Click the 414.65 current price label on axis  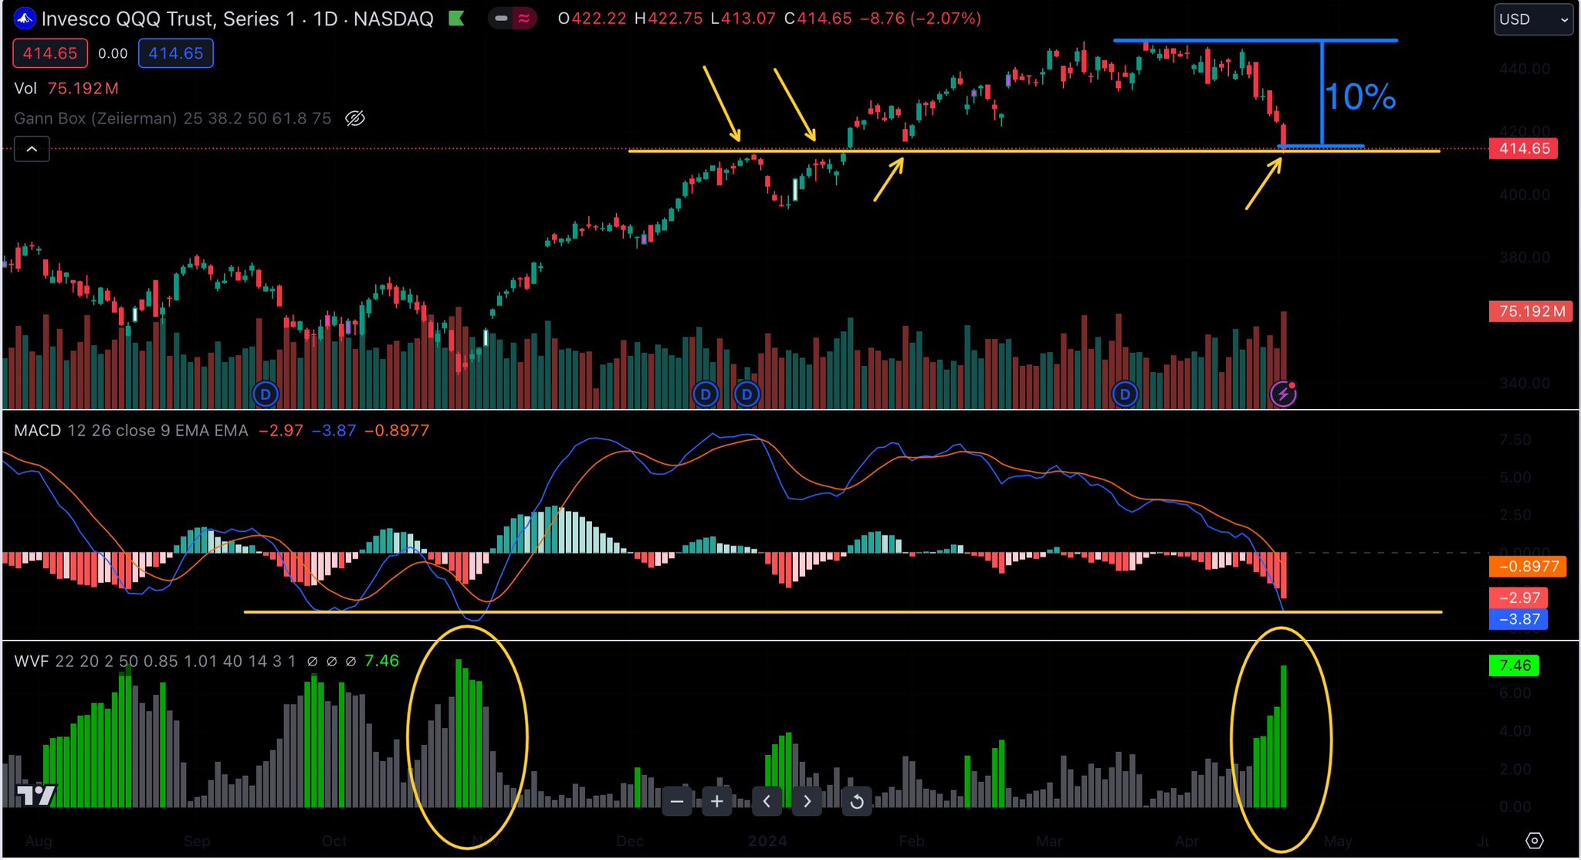pos(1524,149)
